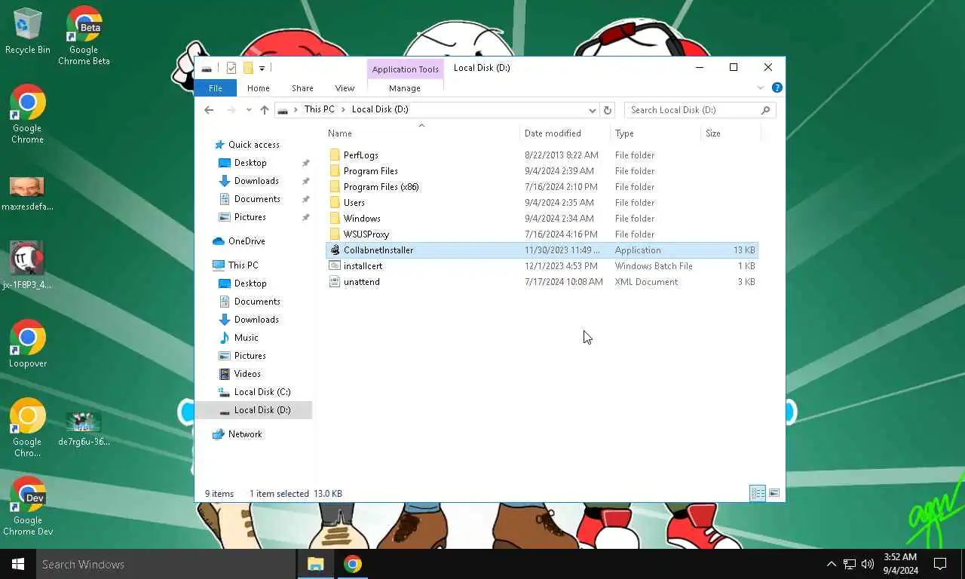Click This PC in address bar

pos(319,109)
